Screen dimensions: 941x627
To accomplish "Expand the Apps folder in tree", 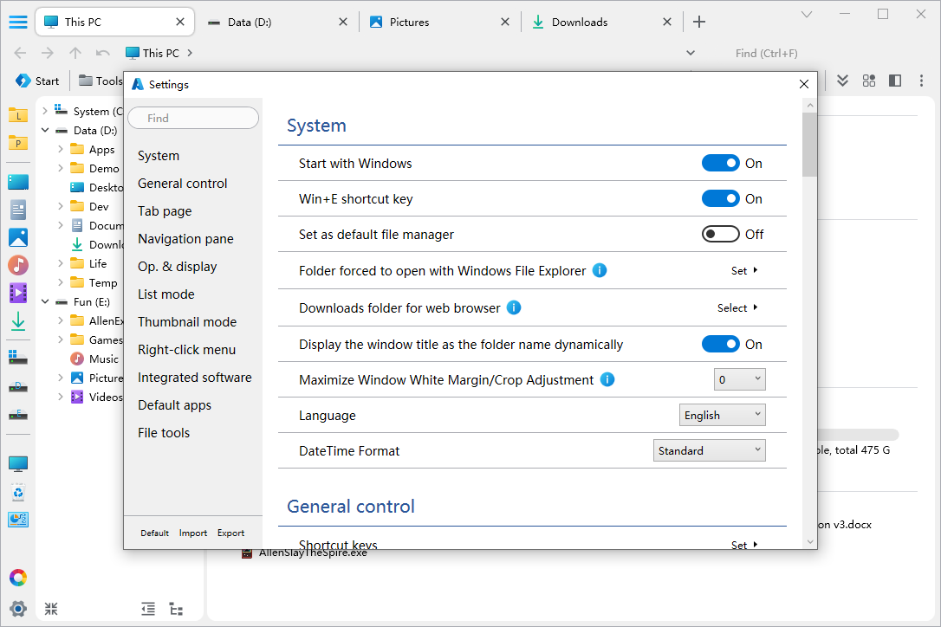I will click(61, 149).
